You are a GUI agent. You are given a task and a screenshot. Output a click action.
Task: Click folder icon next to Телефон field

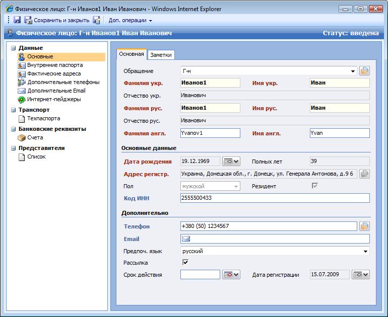(364, 226)
